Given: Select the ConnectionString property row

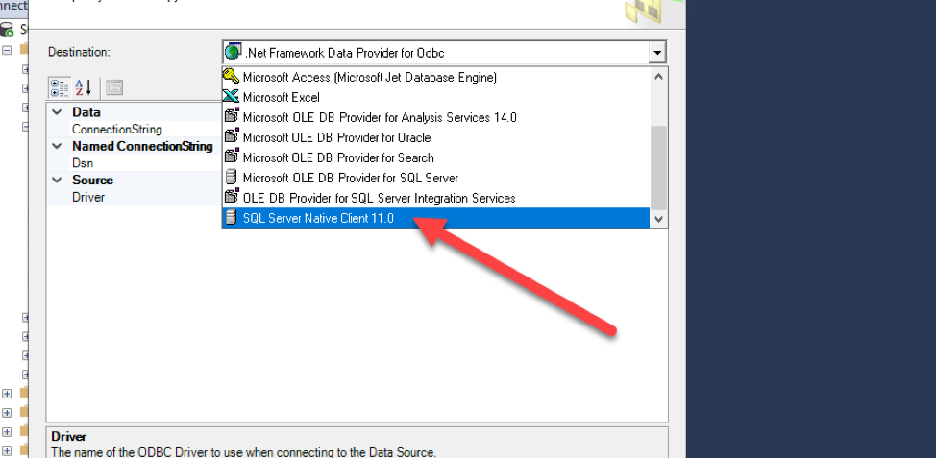Looking at the screenshot, I should point(117,130).
